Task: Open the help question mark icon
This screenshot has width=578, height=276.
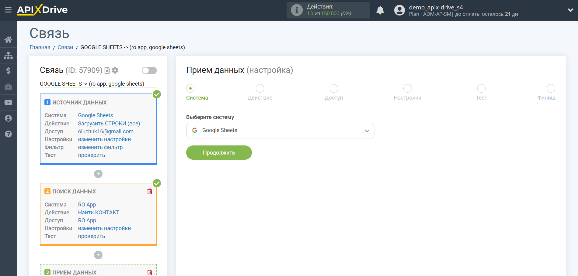Action: (x=8, y=134)
